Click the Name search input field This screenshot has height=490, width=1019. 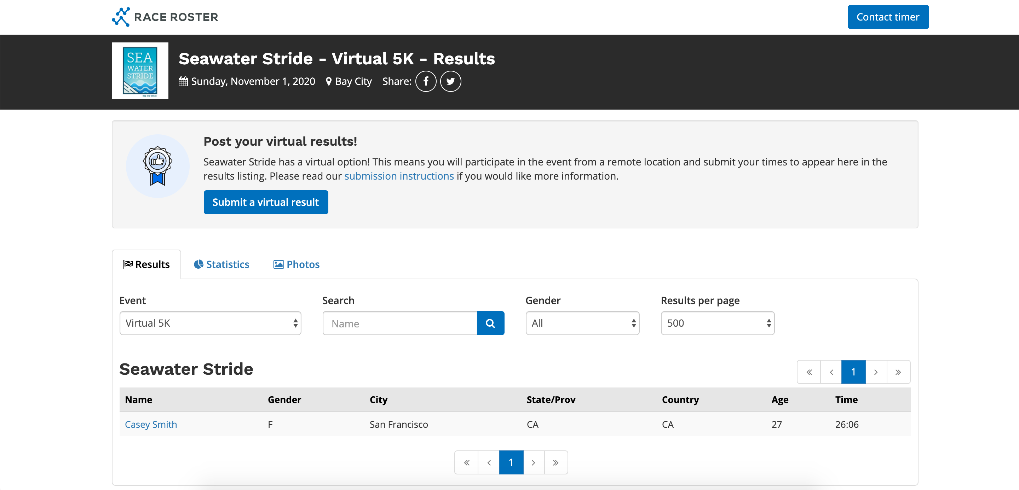coord(399,323)
